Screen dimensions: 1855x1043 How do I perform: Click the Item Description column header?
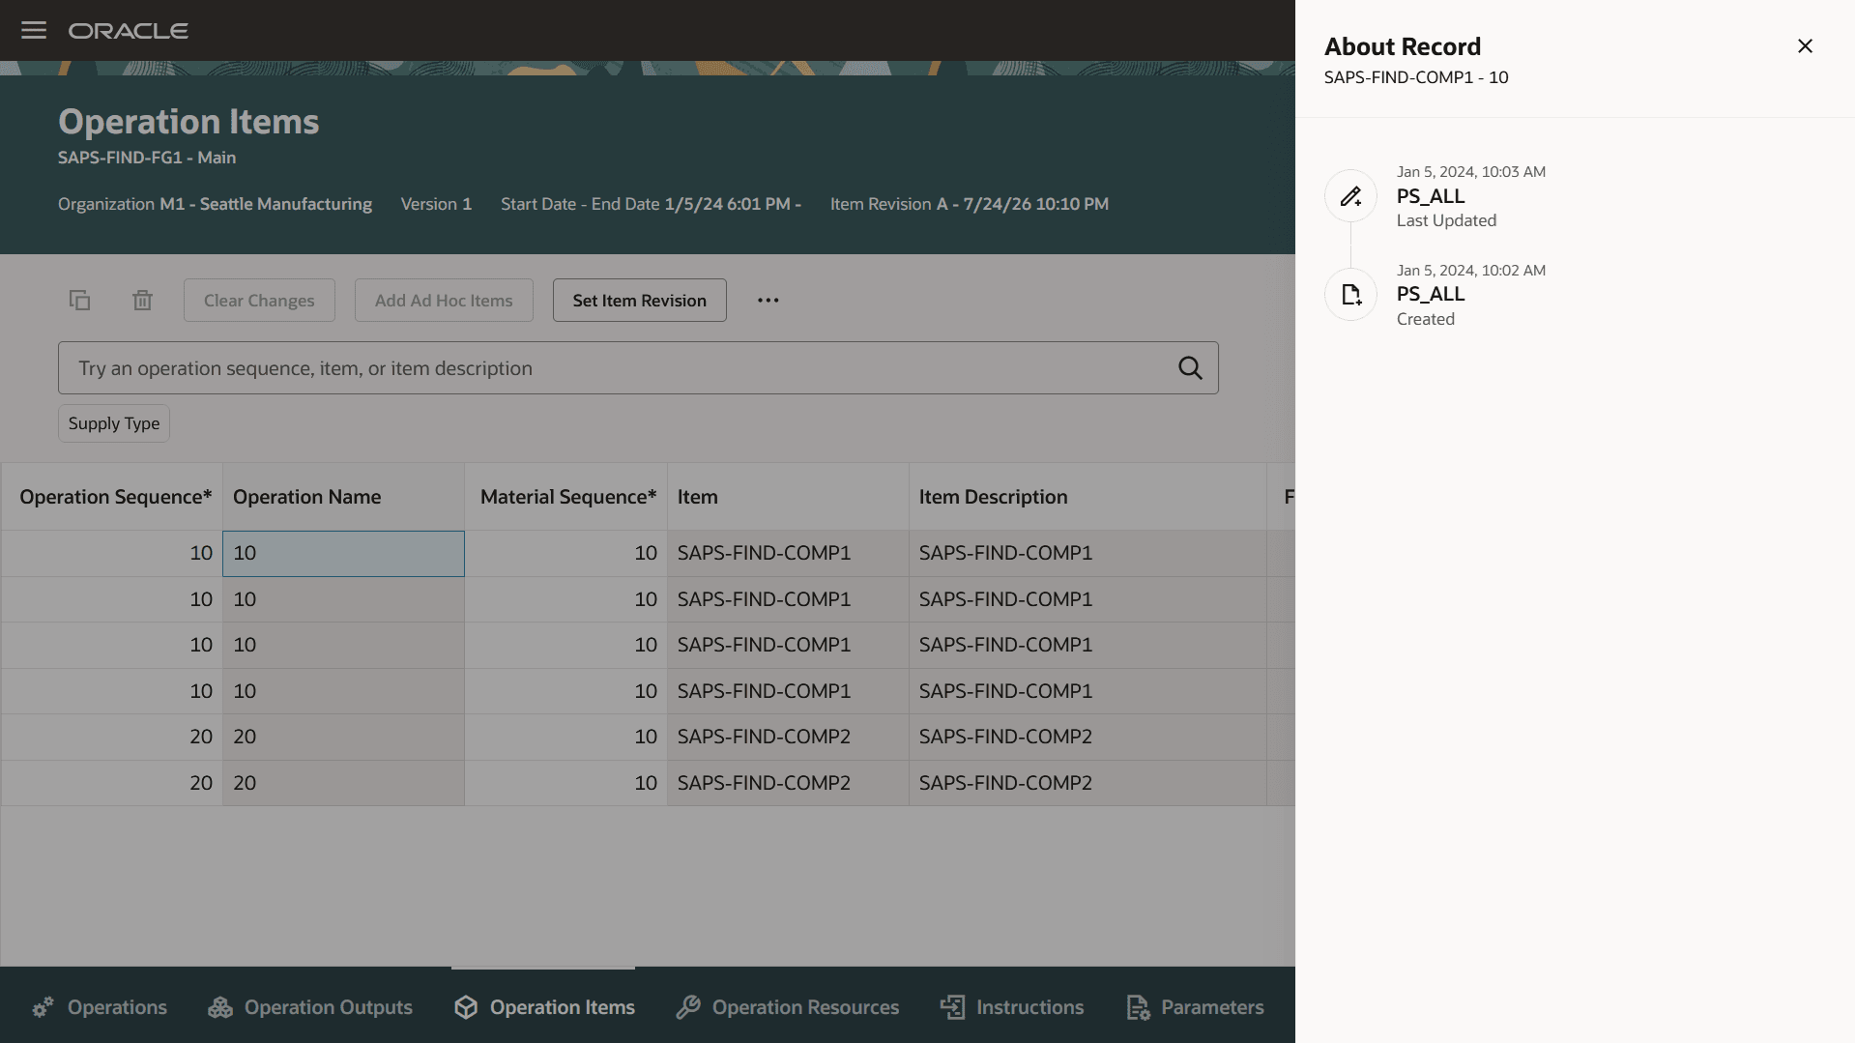(1088, 497)
